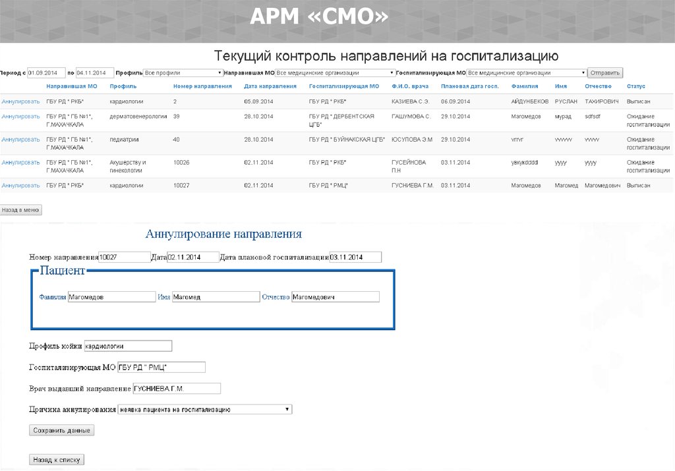
Task: Click Аннулировать link for referral 10026
Action: 20,162
